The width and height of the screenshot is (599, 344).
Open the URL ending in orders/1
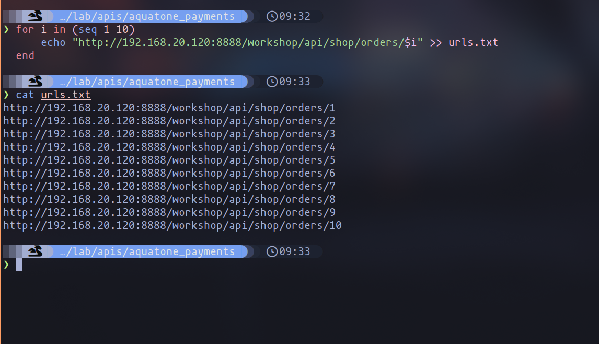(169, 108)
